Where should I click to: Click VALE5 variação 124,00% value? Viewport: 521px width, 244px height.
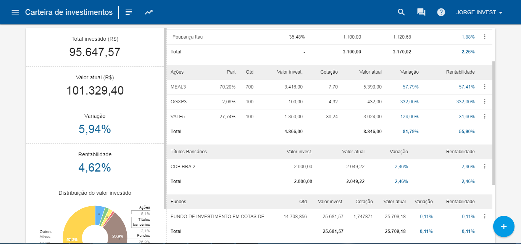pyautogui.click(x=409, y=117)
